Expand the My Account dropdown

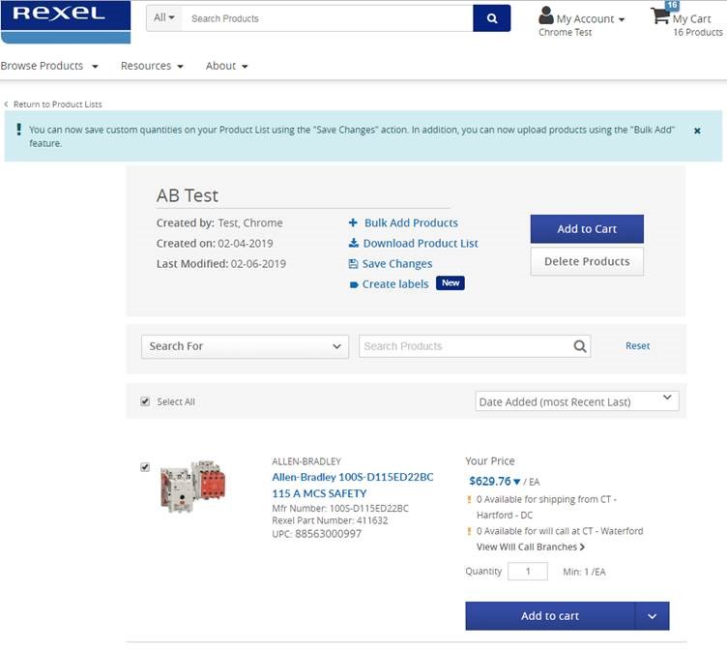622,19
